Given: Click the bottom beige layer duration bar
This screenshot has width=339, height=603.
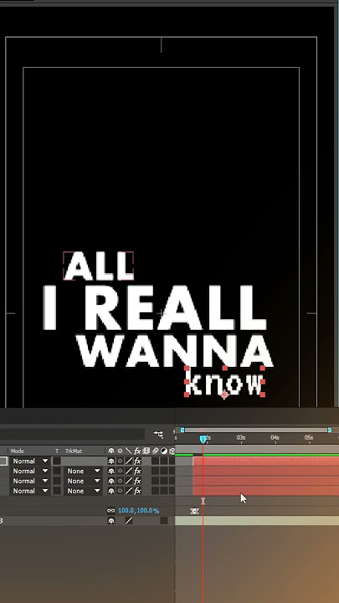Looking at the screenshot, I should point(257,521).
